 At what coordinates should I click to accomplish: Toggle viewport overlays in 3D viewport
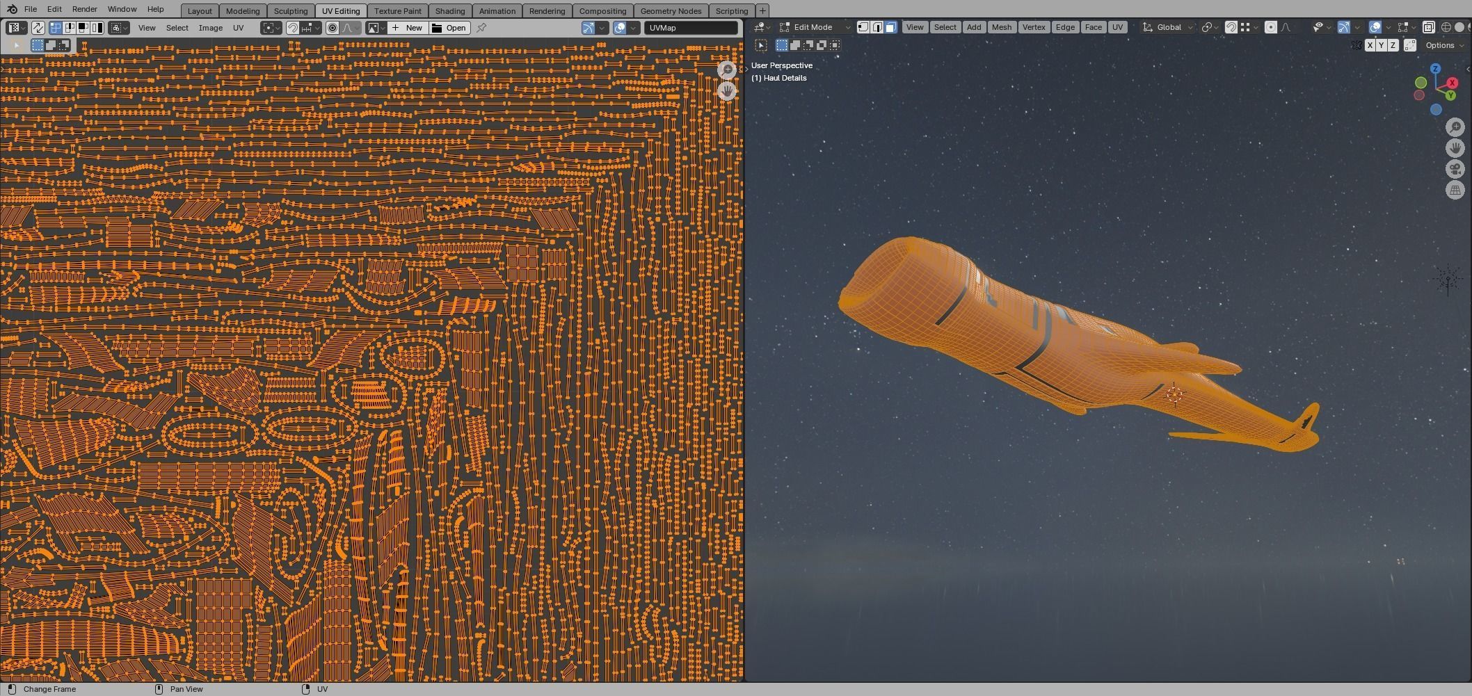click(x=1375, y=27)
